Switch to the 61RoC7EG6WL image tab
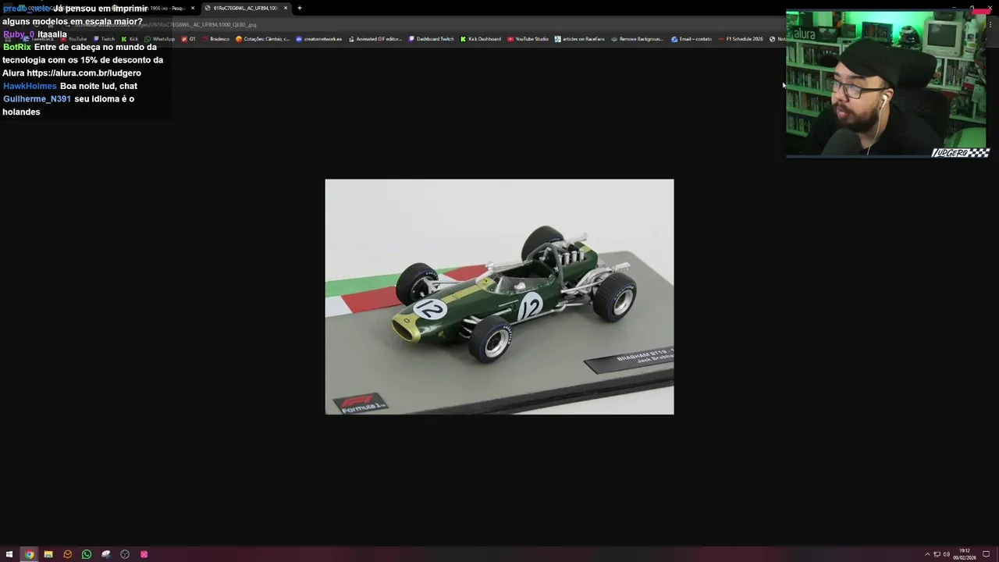The height and width of the screenshot is (562, 999). coord(245,8)
